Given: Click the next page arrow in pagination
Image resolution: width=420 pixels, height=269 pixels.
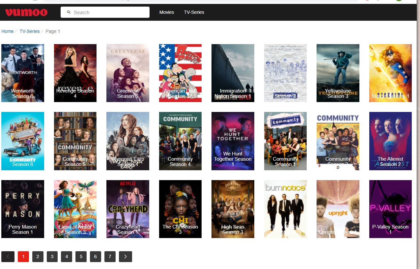Looking at the screenshot, I should 126,257.
